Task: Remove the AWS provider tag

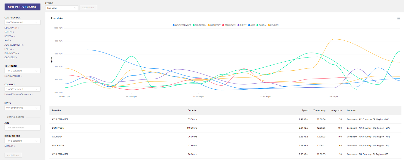Action: 11,41
